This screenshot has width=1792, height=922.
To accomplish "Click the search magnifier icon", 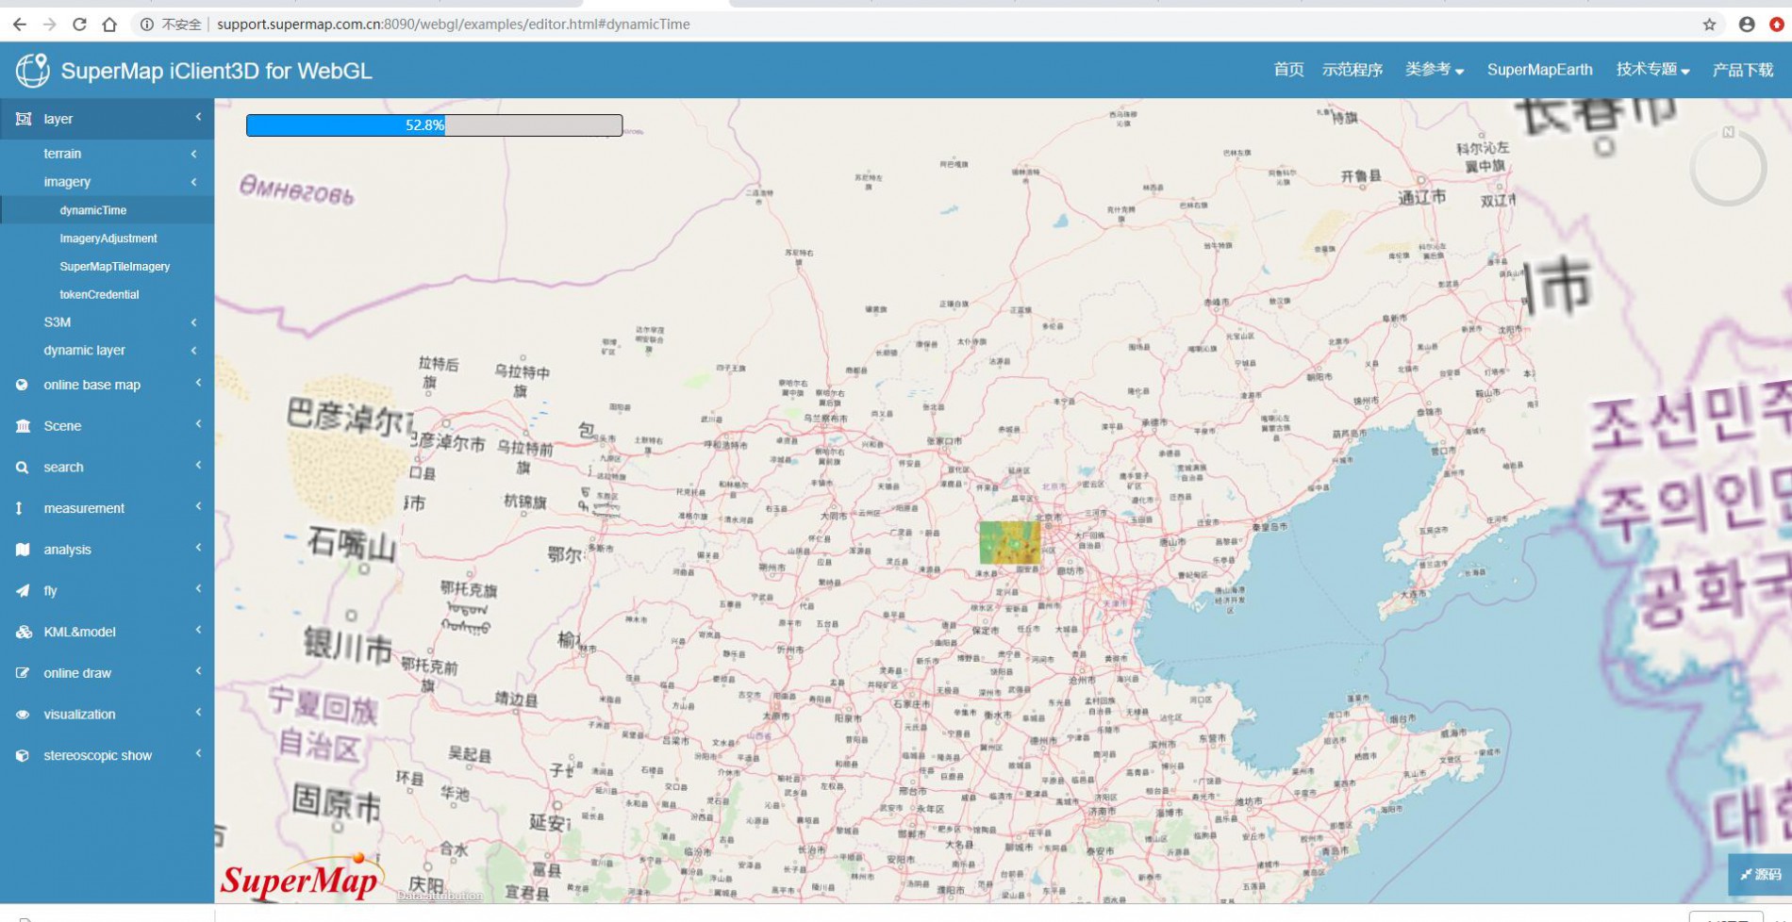I will point(23,468).
